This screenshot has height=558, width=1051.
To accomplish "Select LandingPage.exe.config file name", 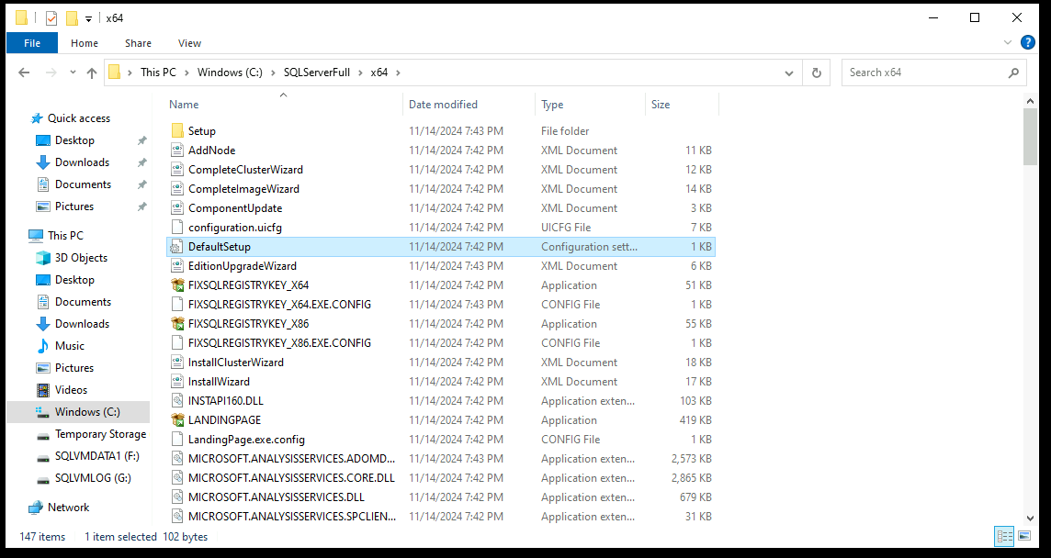I will click(x=246, y=440).
